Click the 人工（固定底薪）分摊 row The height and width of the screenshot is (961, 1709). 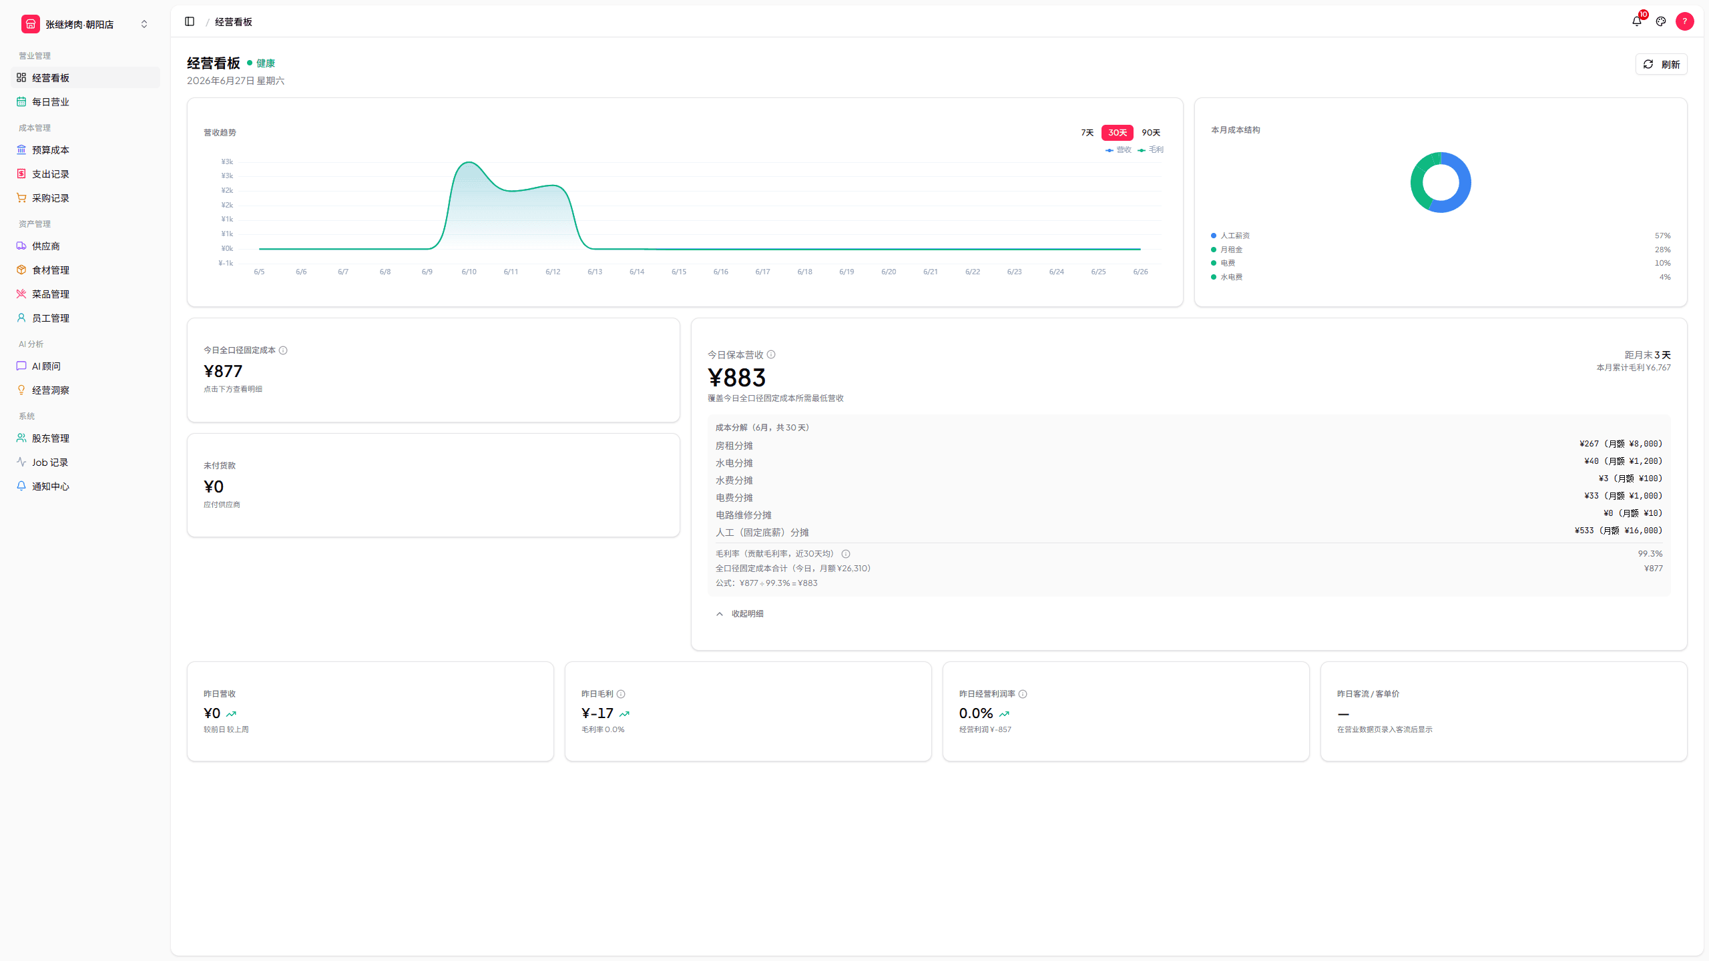[x=1189, y=532]
